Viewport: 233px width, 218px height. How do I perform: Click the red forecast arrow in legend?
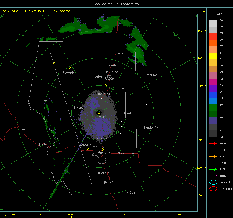click(213, 143)
